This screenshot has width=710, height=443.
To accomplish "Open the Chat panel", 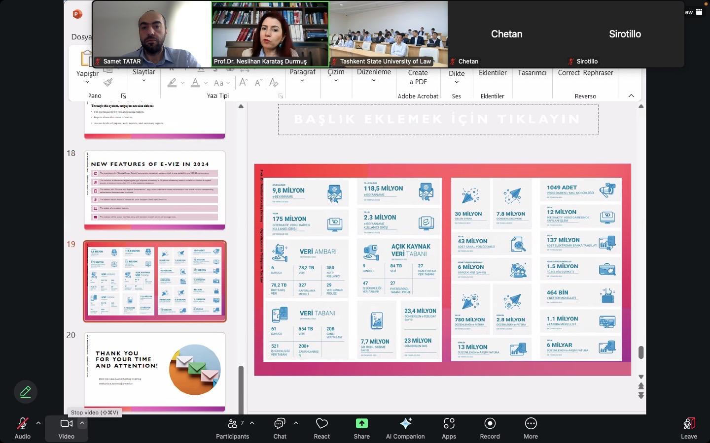I will pyautogui.click(x=280, y=424).
